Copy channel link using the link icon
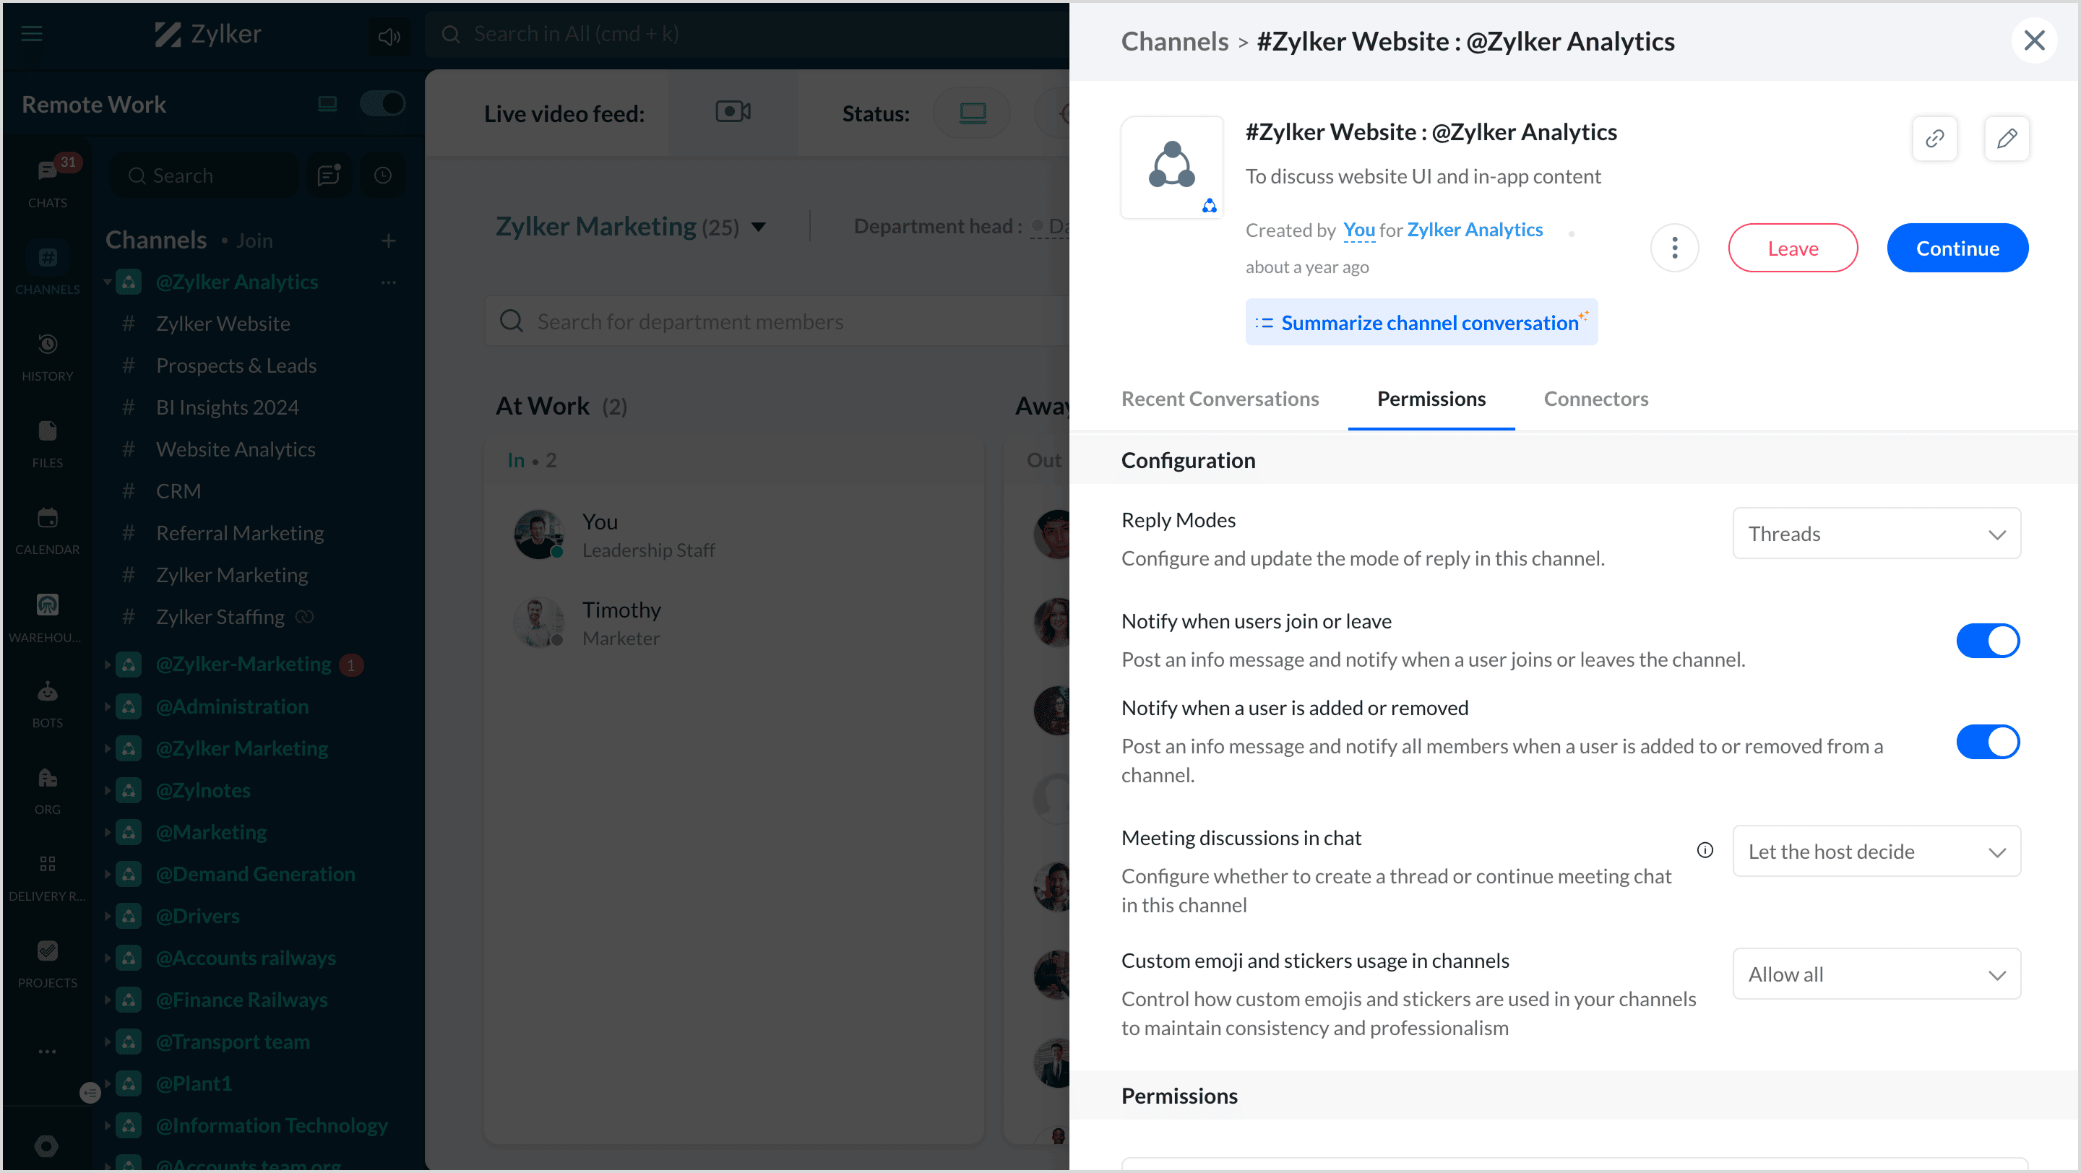Image resolution: width=2081 pixels, height=1173 pixels. click(x=1934, y=139)
